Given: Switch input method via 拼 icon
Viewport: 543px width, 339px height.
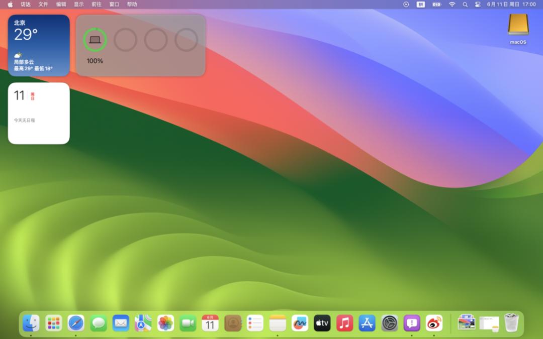Looking at the screenshot, I should click(421, 5).
